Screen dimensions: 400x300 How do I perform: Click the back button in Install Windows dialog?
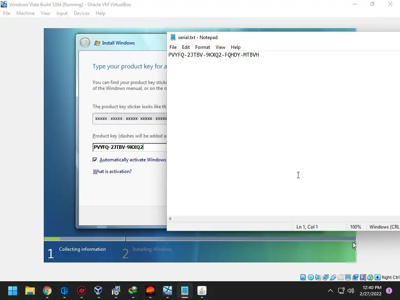pos(85,43)
